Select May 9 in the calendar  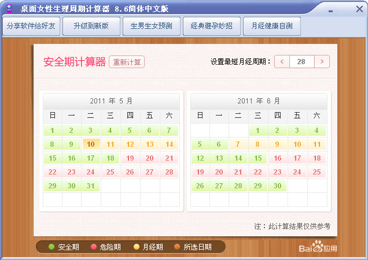tap(71, 144)
